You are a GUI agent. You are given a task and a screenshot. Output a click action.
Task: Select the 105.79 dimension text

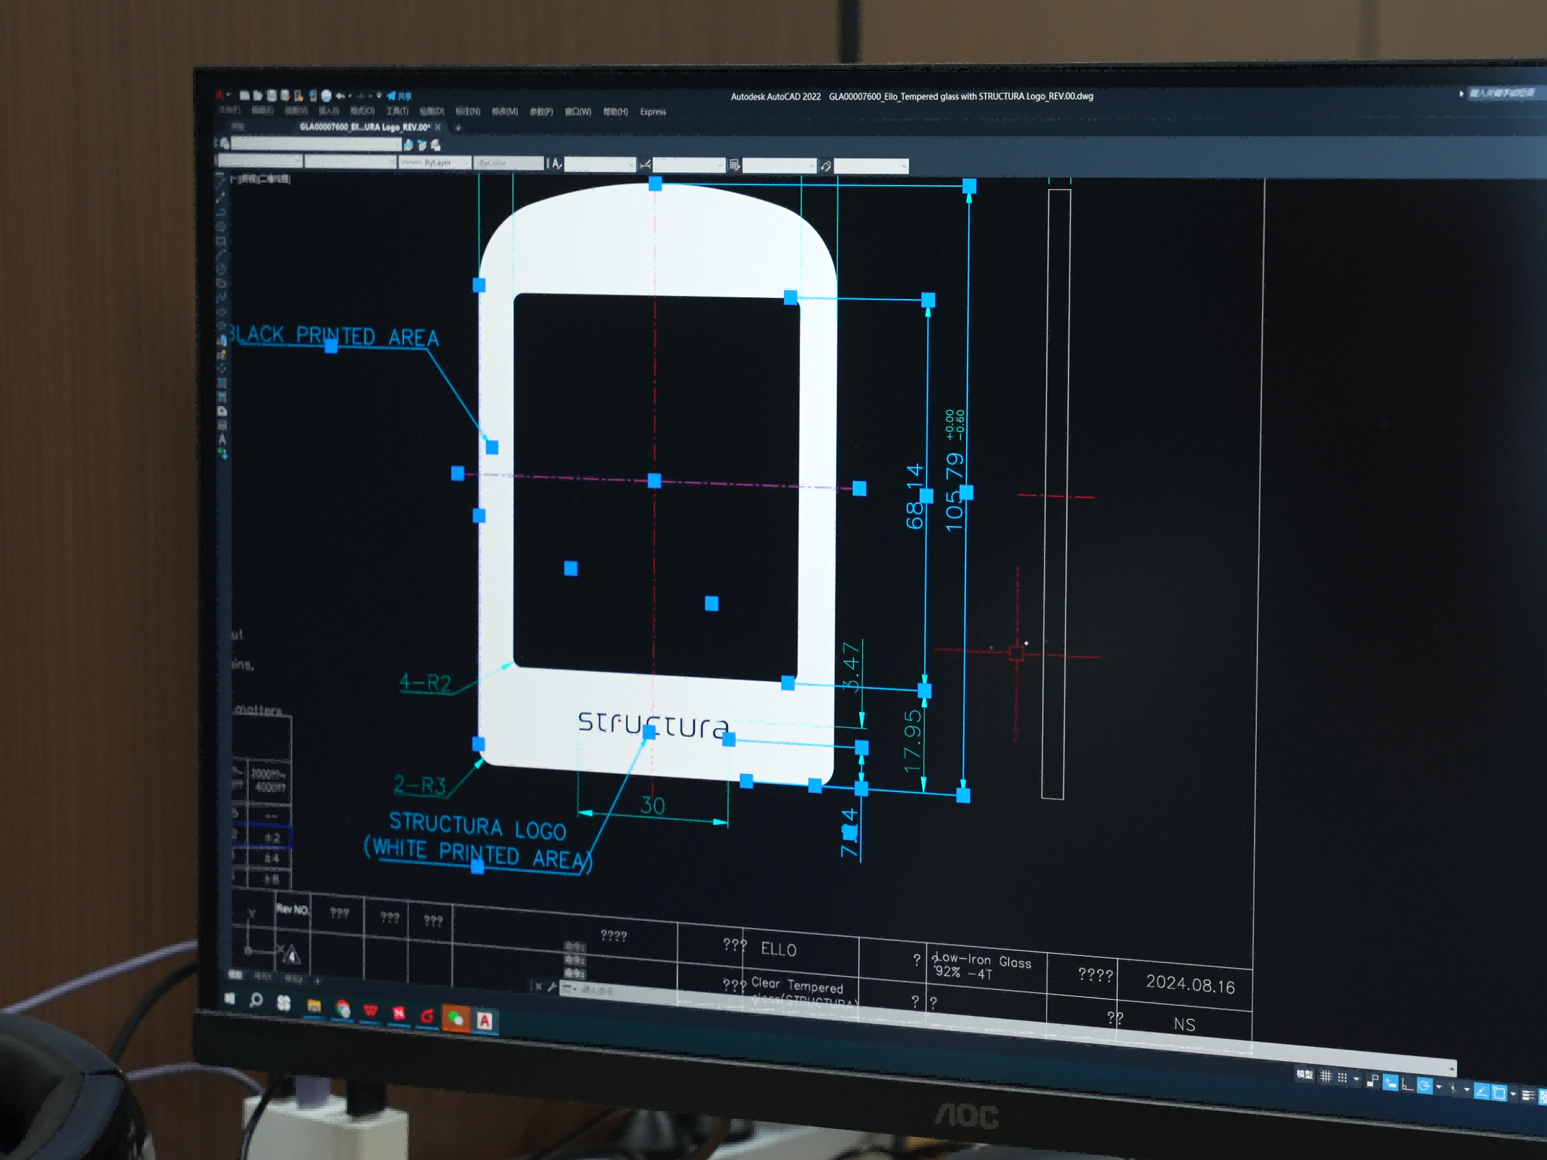pyautogui.click(x=954, y=493)
